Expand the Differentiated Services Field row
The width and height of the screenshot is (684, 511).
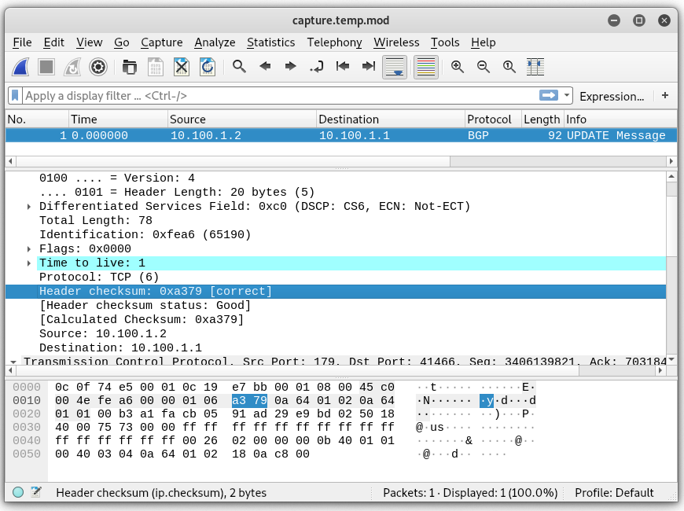pos(29,207)
